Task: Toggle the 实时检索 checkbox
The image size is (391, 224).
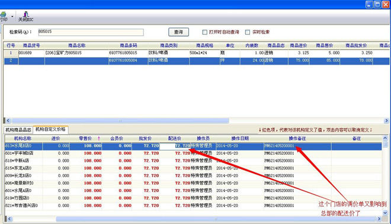Action: pos(248,32)
